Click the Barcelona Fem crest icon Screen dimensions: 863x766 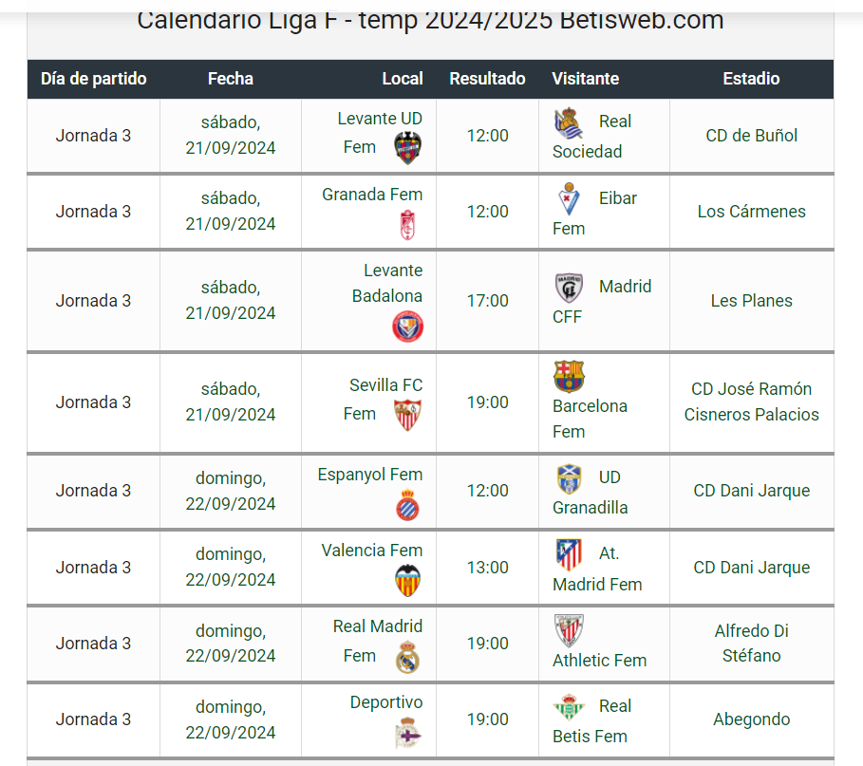(569, 377)
